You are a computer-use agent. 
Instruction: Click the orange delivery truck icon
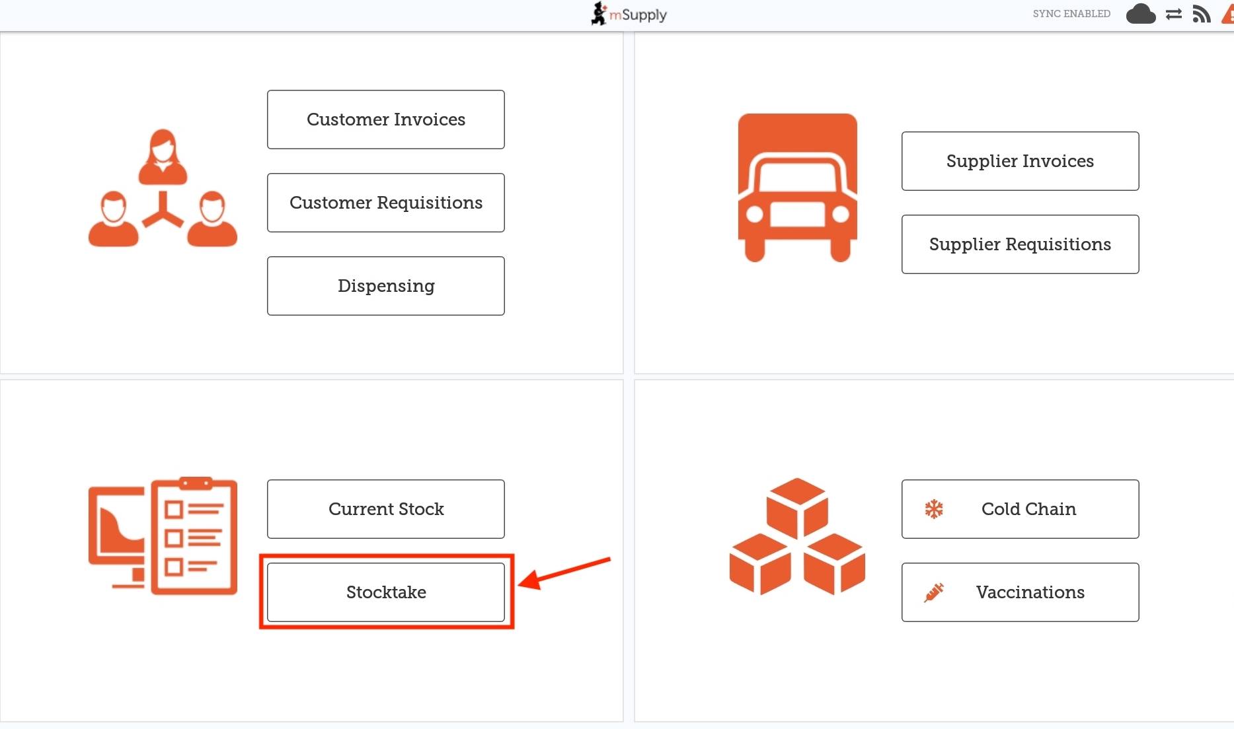pos(797,188)
